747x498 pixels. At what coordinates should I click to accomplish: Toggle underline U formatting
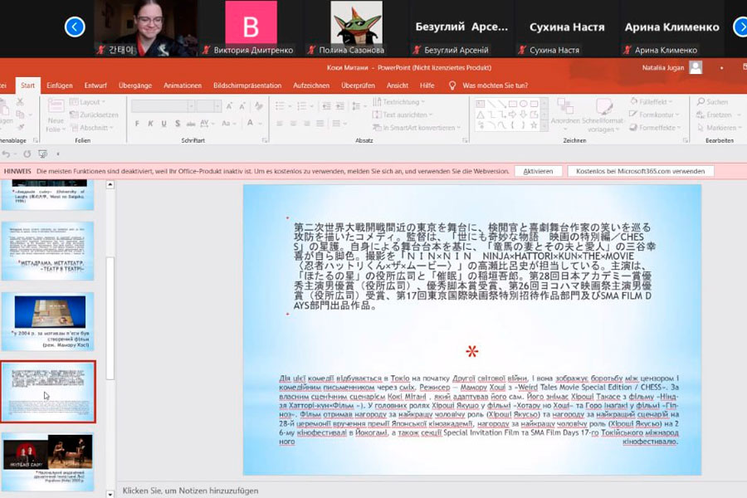tap(164, 124)
